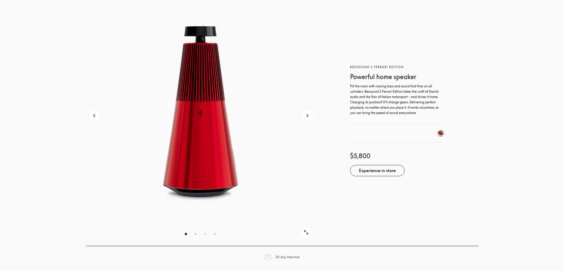Click the Bang & Olufsen engraving on base

coord(201,182)
